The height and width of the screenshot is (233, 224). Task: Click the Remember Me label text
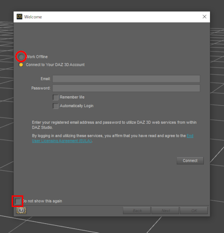[72, 97]
